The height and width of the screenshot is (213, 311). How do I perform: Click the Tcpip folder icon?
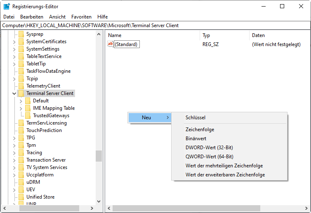pos(21,79)
